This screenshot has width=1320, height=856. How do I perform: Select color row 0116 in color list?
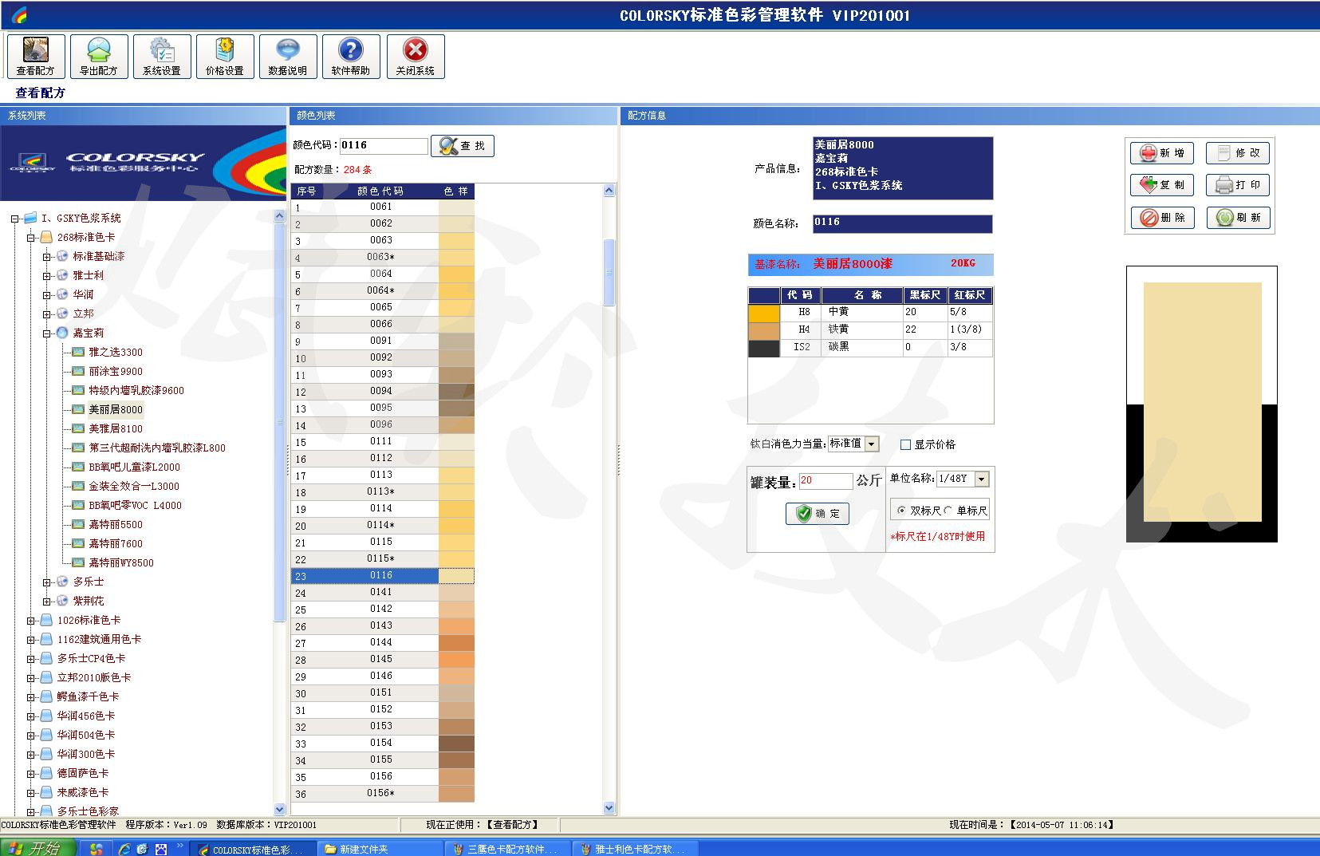pyautogui.click(x=383, y=574)
